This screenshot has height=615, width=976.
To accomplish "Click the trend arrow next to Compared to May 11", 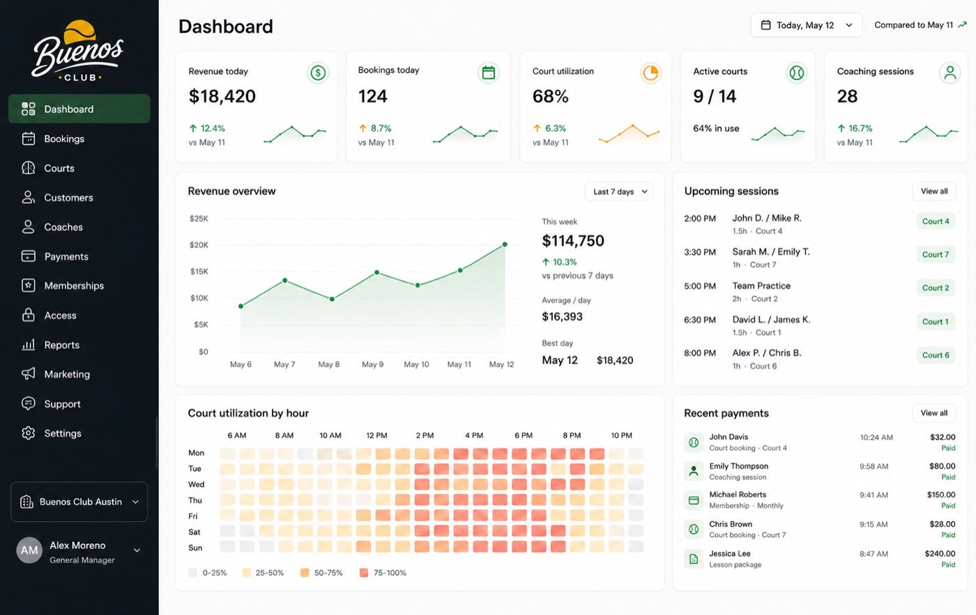I will coord(962,24).
